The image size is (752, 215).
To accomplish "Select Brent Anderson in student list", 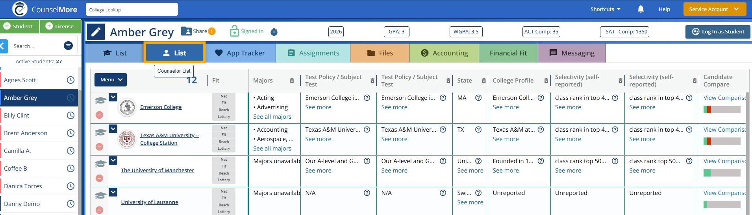I will coord(26,133).
